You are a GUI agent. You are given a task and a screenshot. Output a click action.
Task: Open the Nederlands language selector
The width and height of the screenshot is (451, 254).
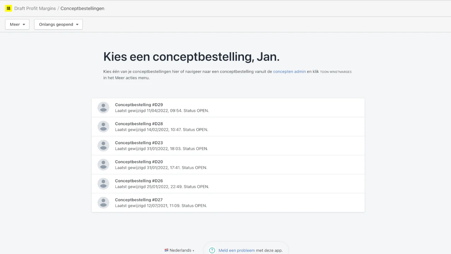[x=179, y=250]
